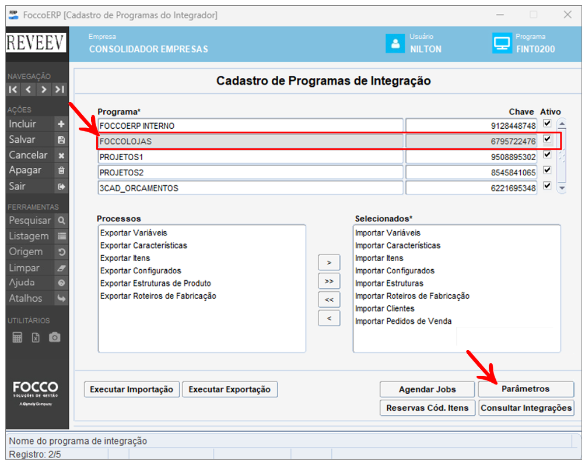This screenshot has height=462, width=585.
Task: Go to next record navigation arrow
Action: coord(44,89)
